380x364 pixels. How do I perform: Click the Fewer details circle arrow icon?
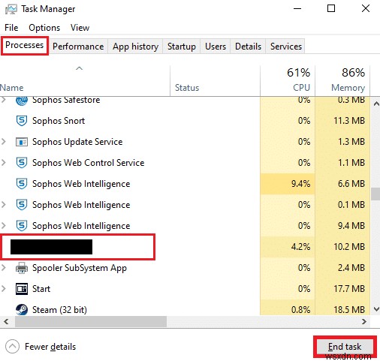(12, 347)
